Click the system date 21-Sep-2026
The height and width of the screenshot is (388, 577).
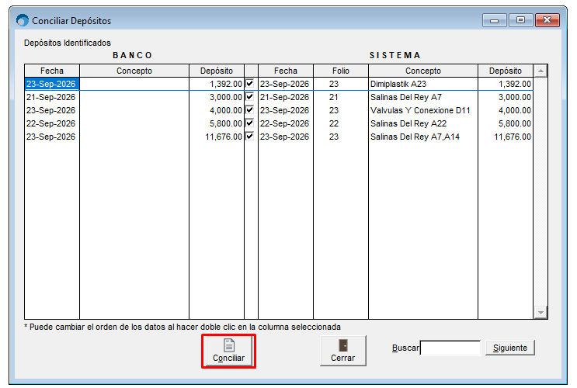pos(286,97)
